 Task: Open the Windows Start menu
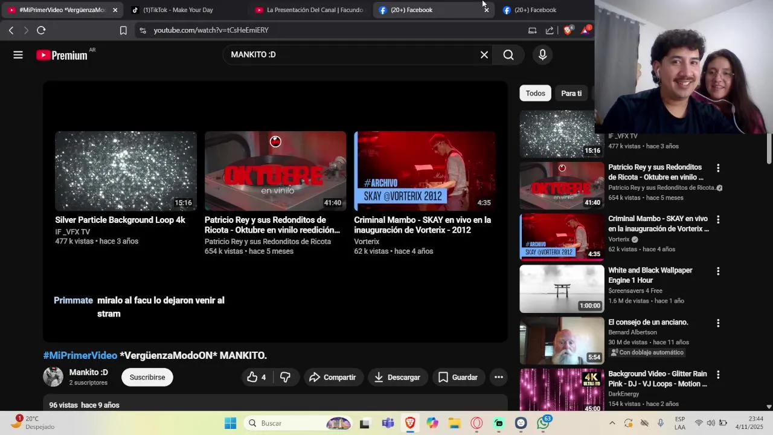click(230, 423)
